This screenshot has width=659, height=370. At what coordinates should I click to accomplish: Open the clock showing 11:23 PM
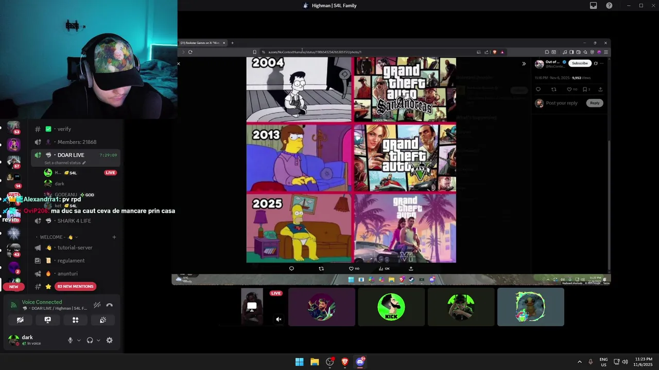tap(643, 362)
